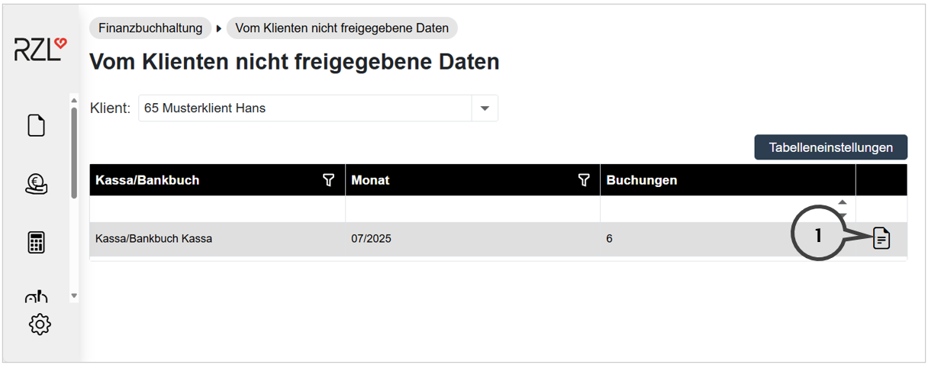Viewport: 928px width, 368px height.
Task: Click the filter icon in Monat column
Action: click(584, 180)
